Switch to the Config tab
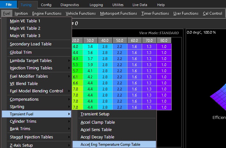 (46, 5)
